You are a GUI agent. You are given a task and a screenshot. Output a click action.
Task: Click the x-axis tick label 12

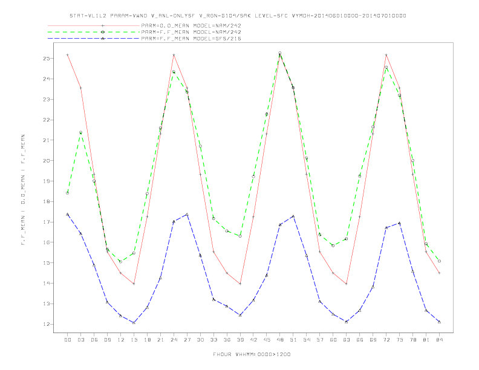click(121, 340)
